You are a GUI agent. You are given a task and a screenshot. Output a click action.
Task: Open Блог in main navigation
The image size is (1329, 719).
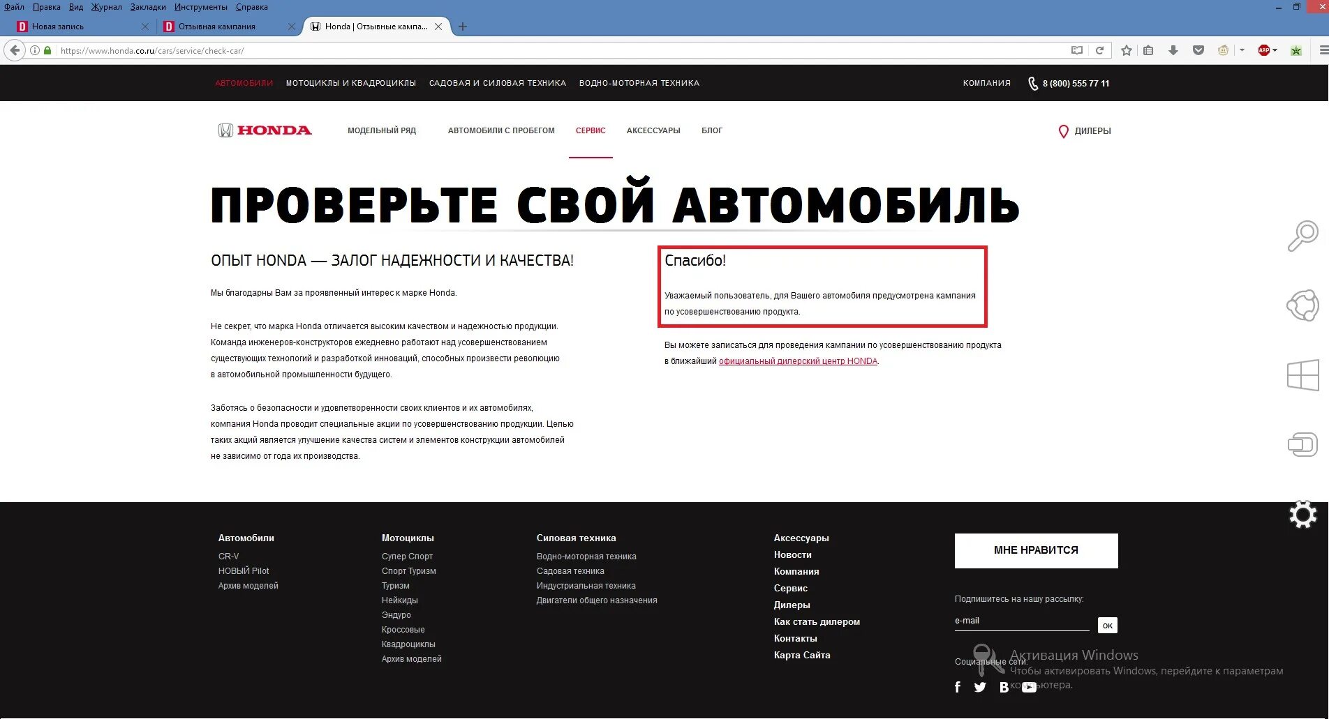click(x=712, y=130)
